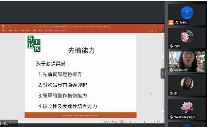Open PowerPoint Notes (備忘稿) pane button
207x127 pixels.
[x=106, y=122]
